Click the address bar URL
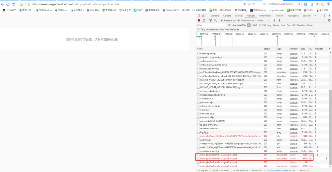Viewport: 332px width, 172px height. pos(75,4)
